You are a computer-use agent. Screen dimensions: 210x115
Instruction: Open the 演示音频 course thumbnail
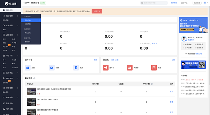32,91
